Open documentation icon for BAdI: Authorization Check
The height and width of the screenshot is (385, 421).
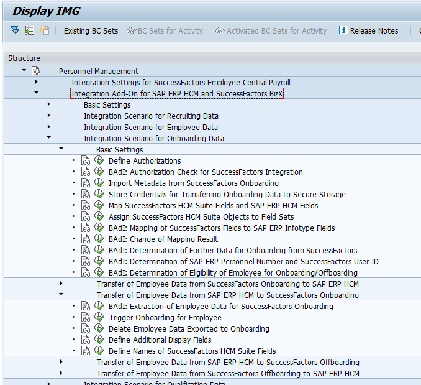[86, 172]
